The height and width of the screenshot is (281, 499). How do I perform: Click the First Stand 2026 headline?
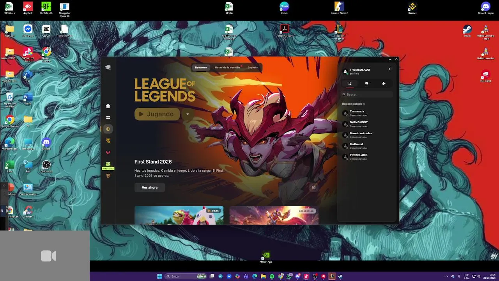[153, 162]
